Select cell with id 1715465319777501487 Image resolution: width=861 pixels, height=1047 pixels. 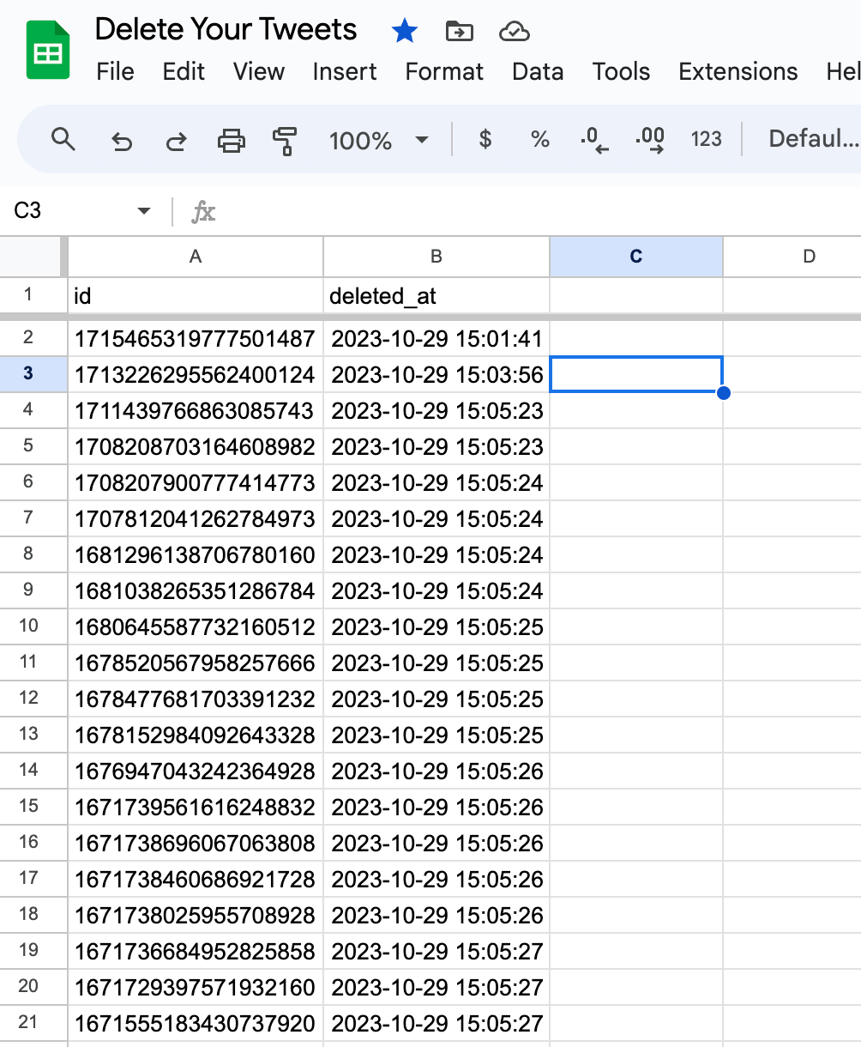(196, 338)
